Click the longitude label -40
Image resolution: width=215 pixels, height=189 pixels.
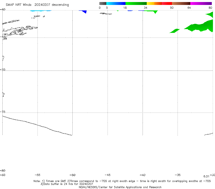pos(142,175)
